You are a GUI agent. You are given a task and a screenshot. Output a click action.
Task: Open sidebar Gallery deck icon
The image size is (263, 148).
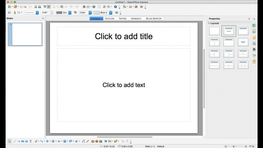pyautogui.click(x=254, y=55)
